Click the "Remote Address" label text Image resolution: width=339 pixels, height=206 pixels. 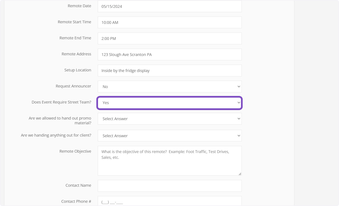[x=76, y=54]
